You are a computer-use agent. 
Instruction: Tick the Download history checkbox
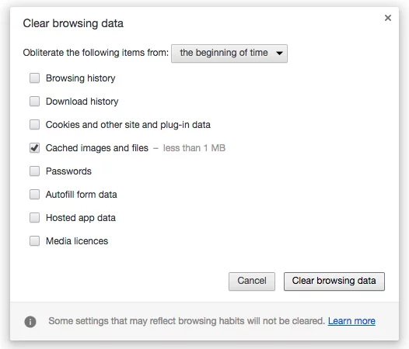[34, 102]
